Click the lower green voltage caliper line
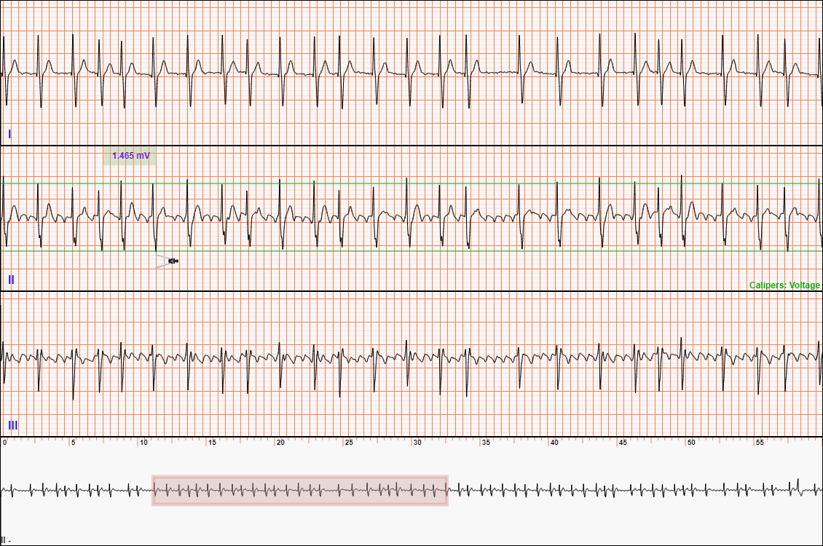Screen dimensions: 823x546 point(437,251)
